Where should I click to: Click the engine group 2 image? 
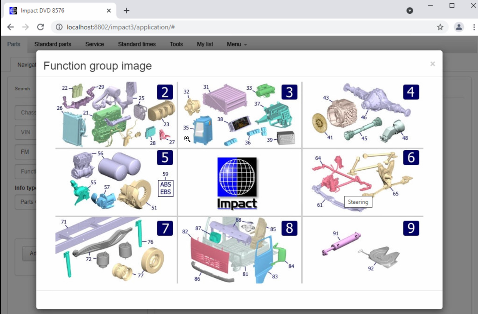pyautogui.click(x=116, y=115)
